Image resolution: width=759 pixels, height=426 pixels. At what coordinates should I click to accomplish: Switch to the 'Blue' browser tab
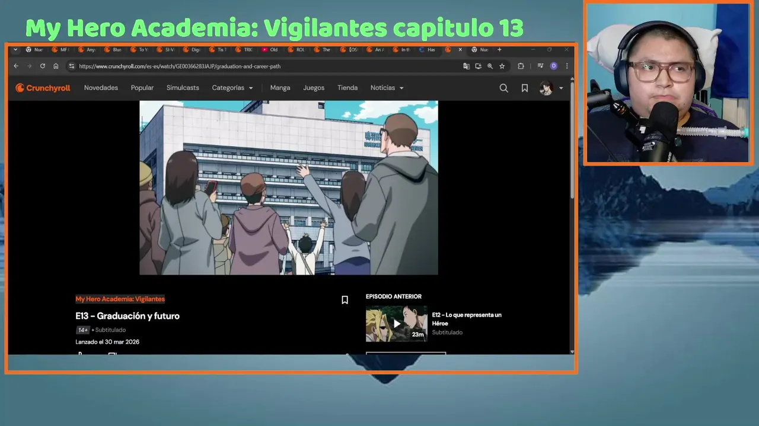click(x=113, y=50)
